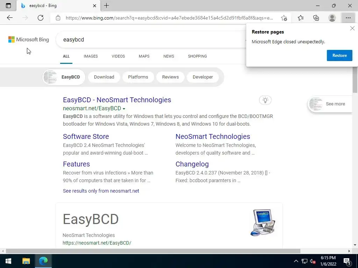Switch to VIDEOS tab

click(118, 56)
